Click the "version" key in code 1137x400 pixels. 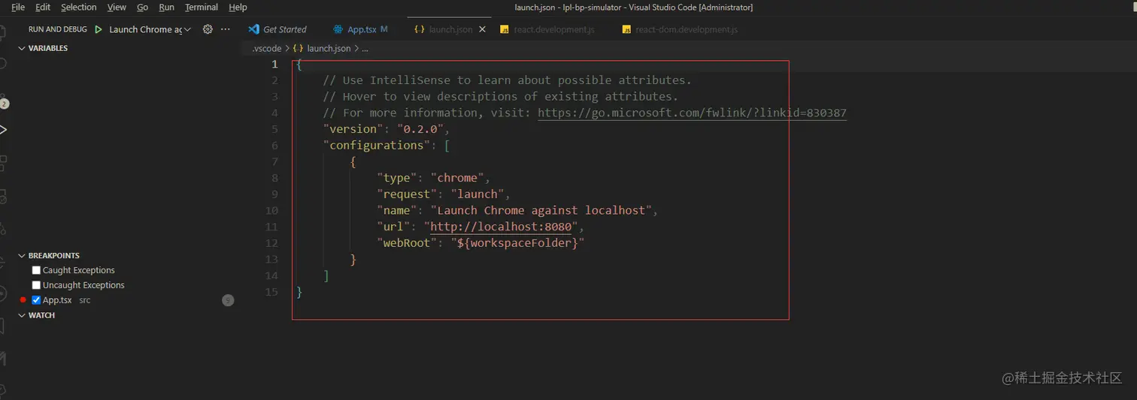pos(353,129)
